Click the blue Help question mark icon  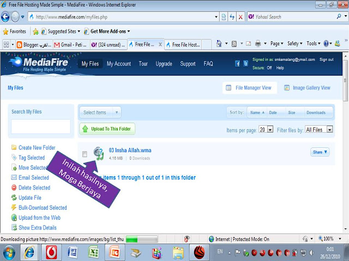click(x=326, y=43)
